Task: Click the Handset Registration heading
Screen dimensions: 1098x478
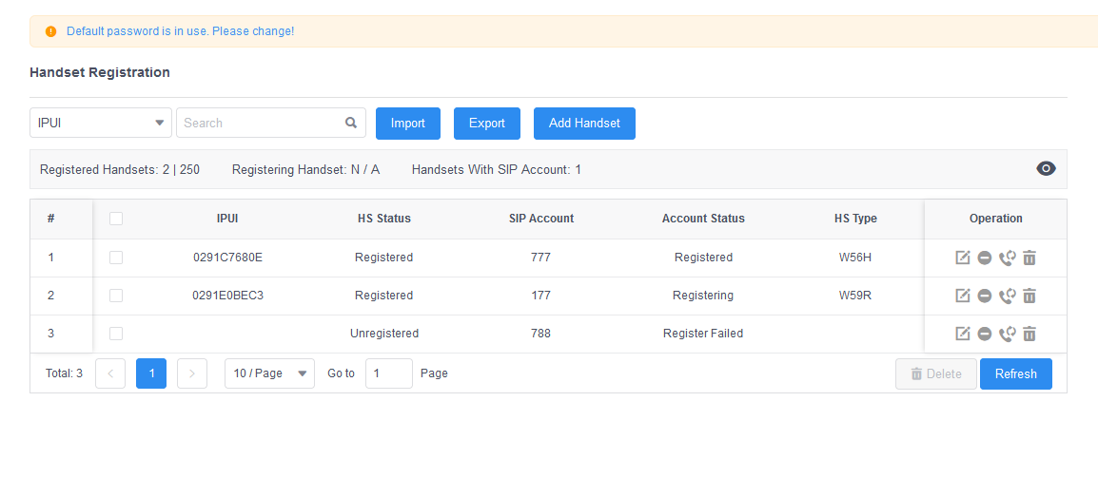Action: point(100,72)
